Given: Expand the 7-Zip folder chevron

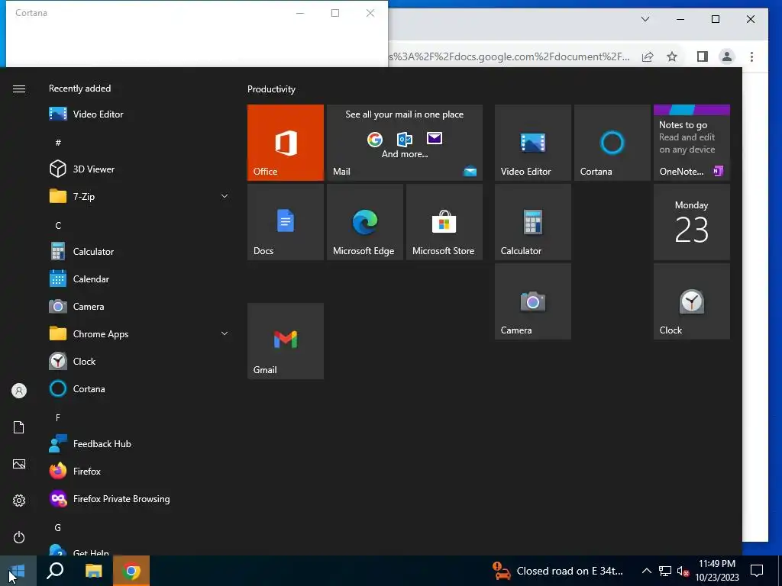Looking at the screenshot, I should click(225, 196).
